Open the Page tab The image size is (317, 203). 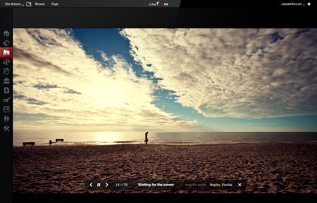[55, 4]
